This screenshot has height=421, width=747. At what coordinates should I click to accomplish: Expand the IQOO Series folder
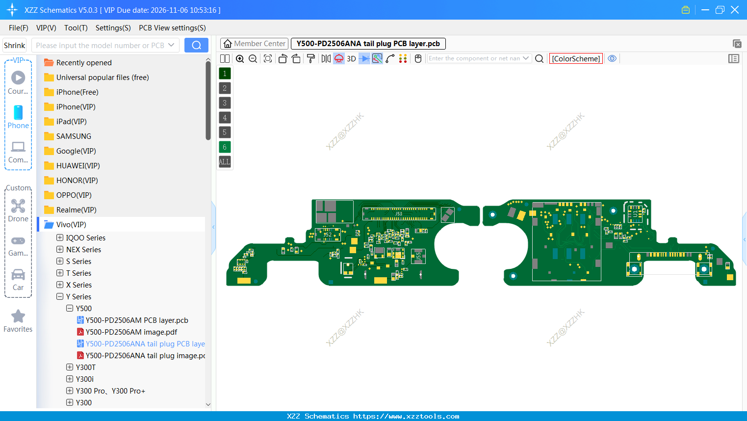click(59, 237)
